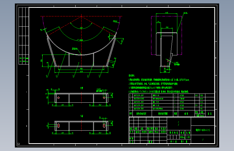234x151 pixels.
Task: Click the parts list row 5 standard code cell
Action: pyautogui.click(x=142, y=95)
